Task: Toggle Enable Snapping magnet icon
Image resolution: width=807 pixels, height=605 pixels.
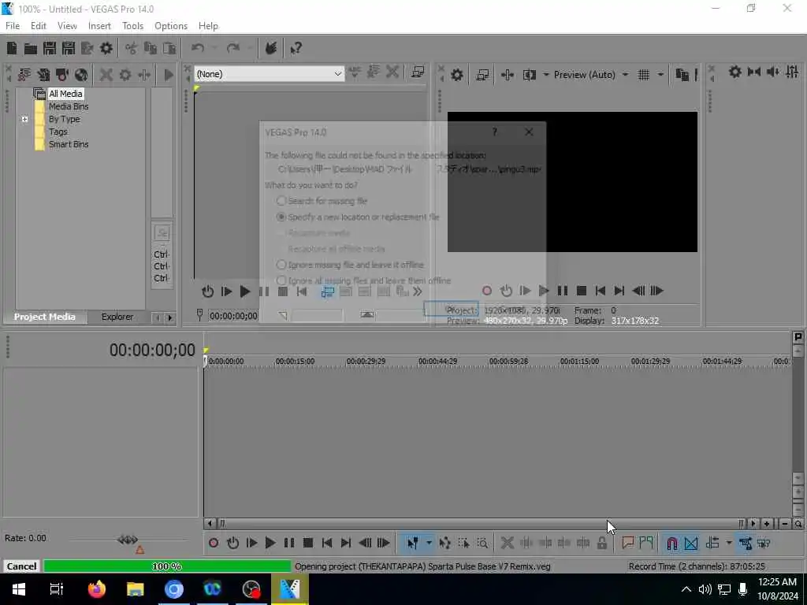Action: [671, 543]
